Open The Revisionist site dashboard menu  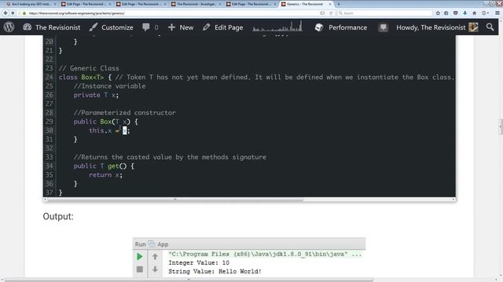click(x=52, y=27)
